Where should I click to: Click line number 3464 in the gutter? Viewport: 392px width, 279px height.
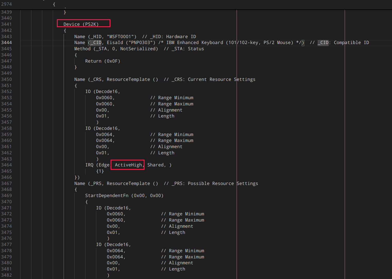click(x=6, y=165)
